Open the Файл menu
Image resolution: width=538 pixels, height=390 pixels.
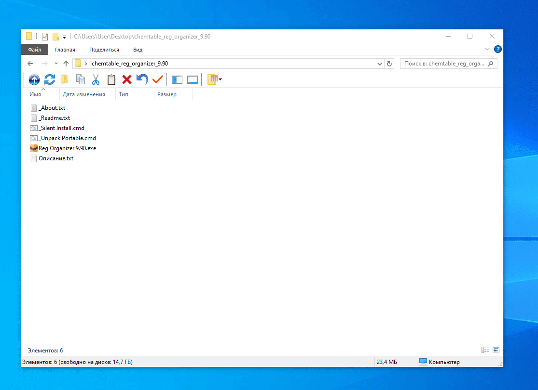35,50
